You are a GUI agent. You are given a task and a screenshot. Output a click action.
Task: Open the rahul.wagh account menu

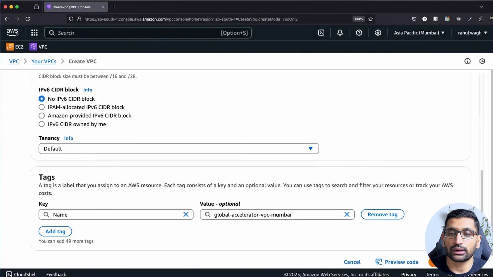coord(472,33)
